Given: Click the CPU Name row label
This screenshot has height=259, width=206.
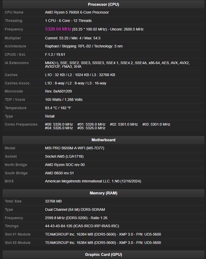Looking at the screenshot, I should coord(14,13).
